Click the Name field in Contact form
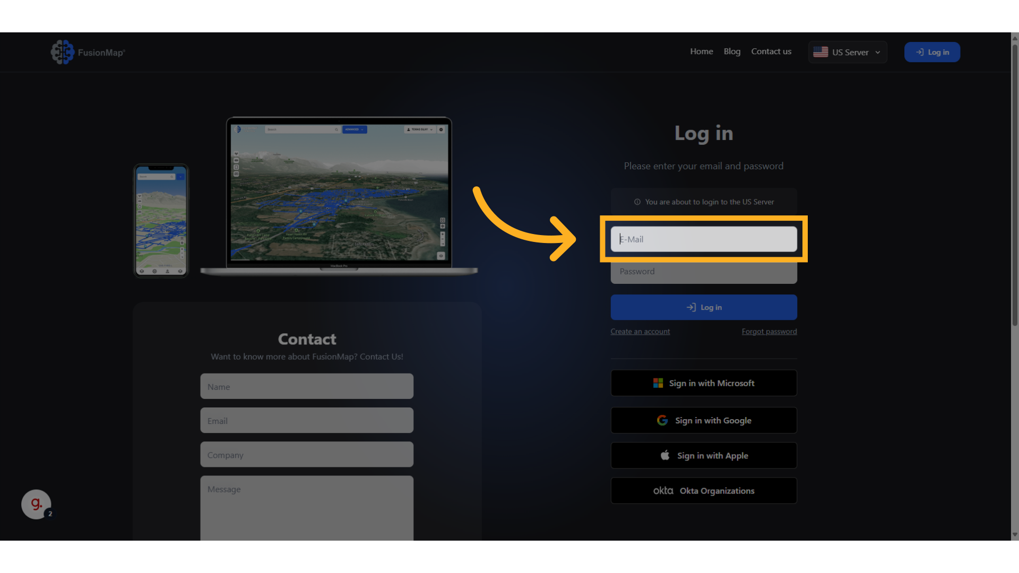Image resolution: width=1019 pixels, height=573 pixels. 307,387
